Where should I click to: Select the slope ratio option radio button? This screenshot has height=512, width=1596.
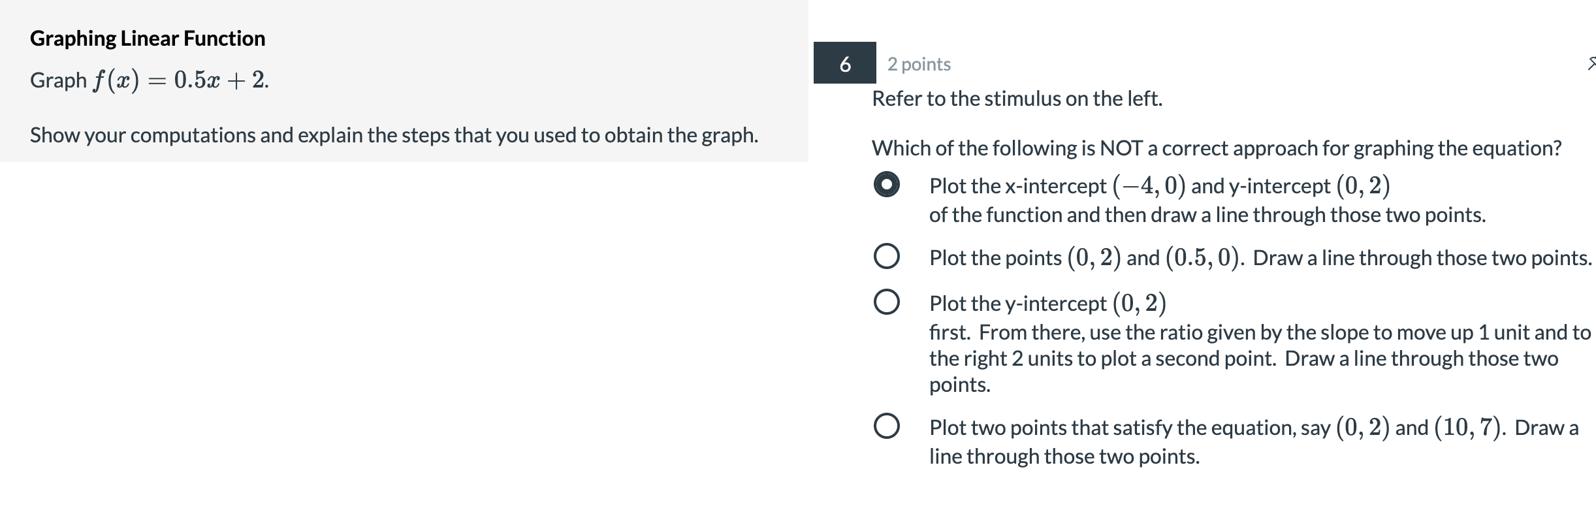(x=886, y=302)
